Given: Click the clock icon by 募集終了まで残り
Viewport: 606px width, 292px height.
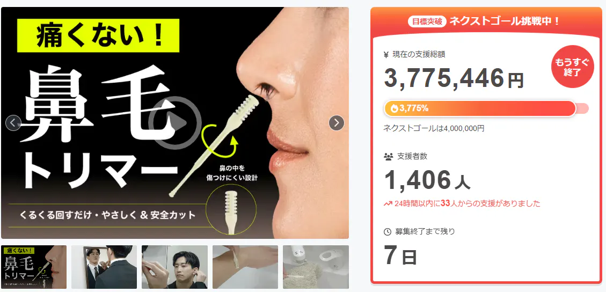Looking at the screenshot, I should pyautogui.click(x=387, y=232).
